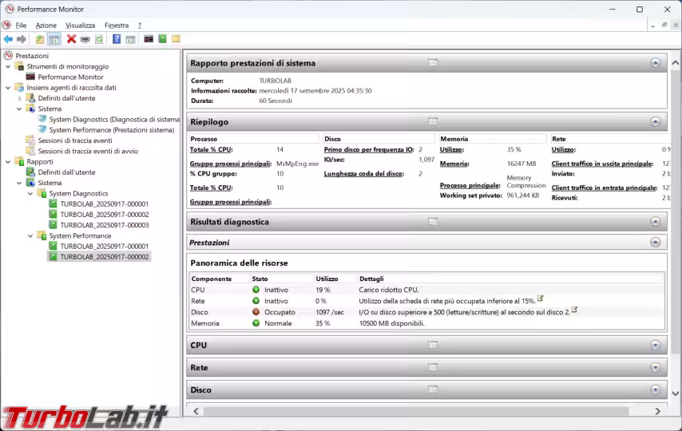Click the refresh icon in toolbar

pyautogui.click(x=99, y=39)
